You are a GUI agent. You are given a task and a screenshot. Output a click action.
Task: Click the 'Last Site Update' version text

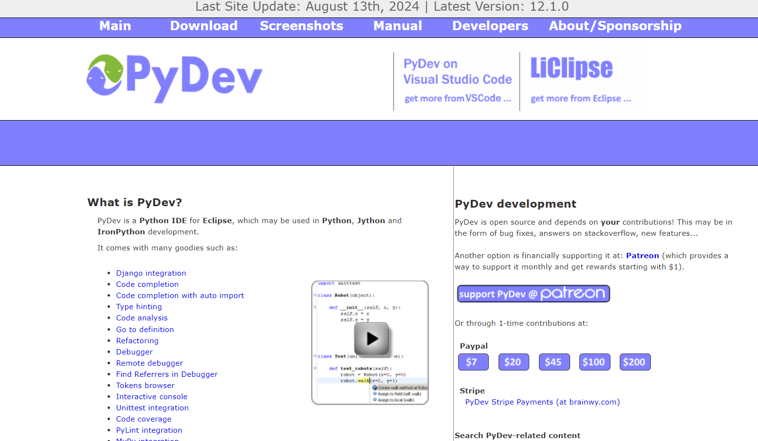pyautogui.click(x=382, y=7)
